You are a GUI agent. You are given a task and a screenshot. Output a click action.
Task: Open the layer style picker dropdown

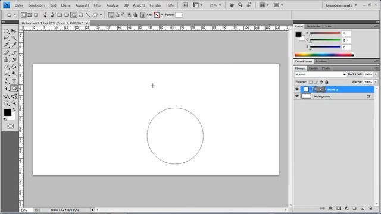click(x=162, y=15)
